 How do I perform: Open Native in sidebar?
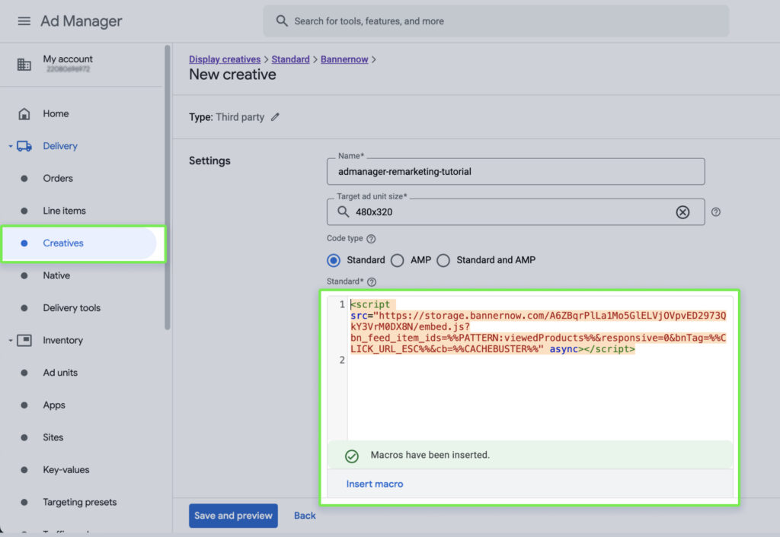pos(56,275)
